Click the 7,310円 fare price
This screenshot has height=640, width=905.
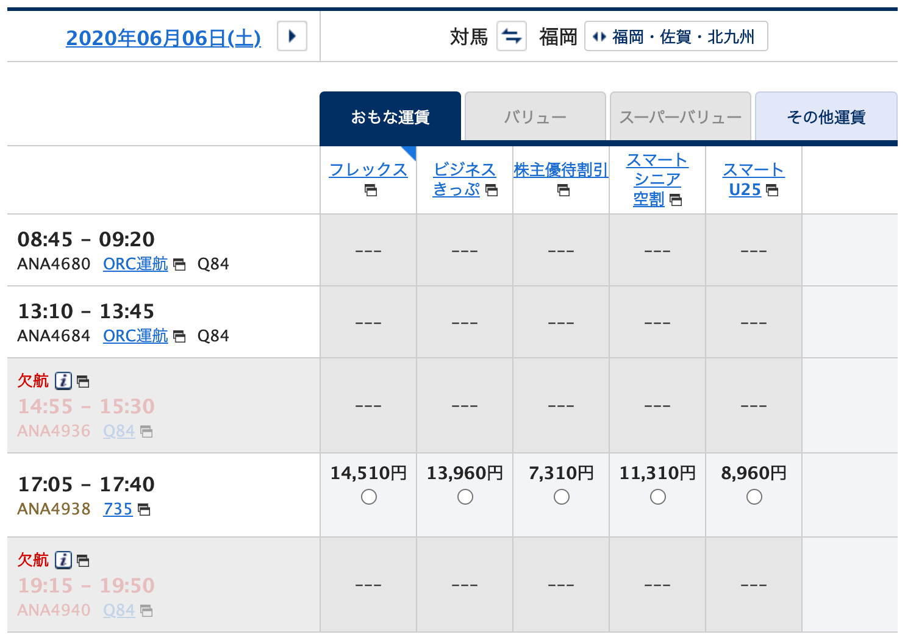point(561,473)
